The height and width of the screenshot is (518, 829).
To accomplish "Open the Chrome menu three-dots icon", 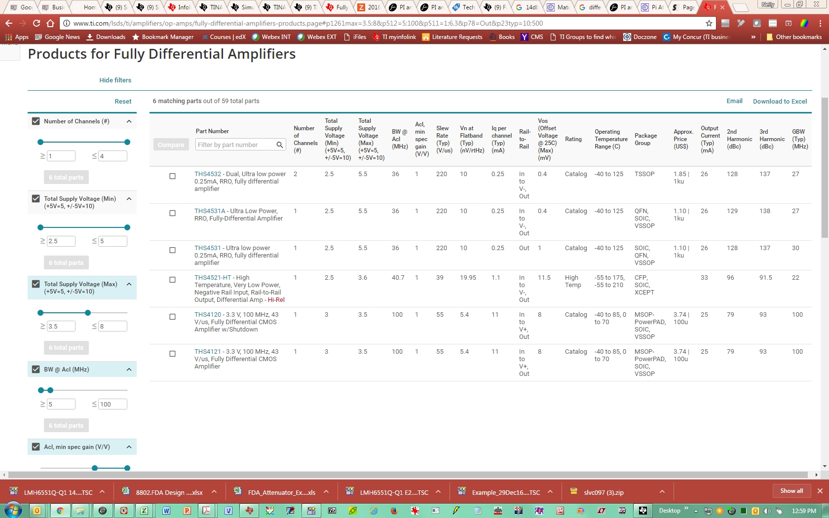I will point(820,23).
